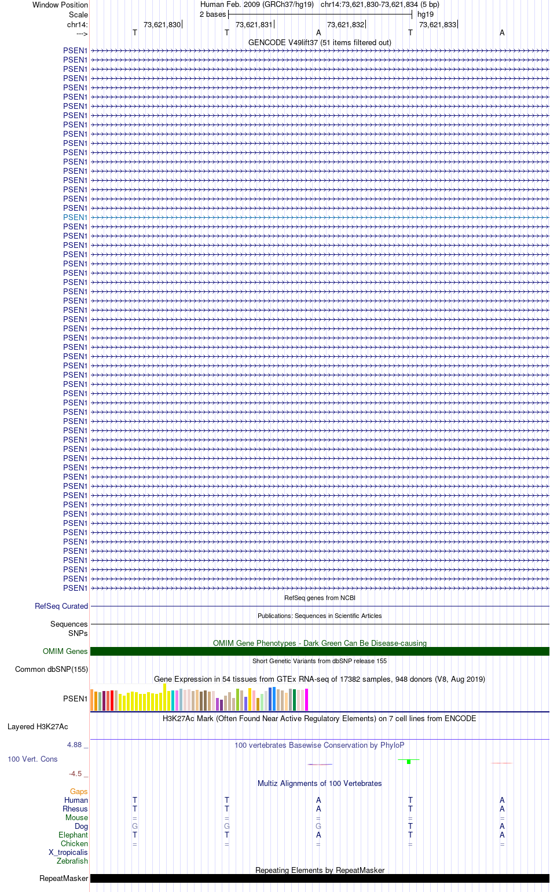Screen dimensions: 550x892
Task: Click the Dog alignment row label
Action: coord(81,826)
